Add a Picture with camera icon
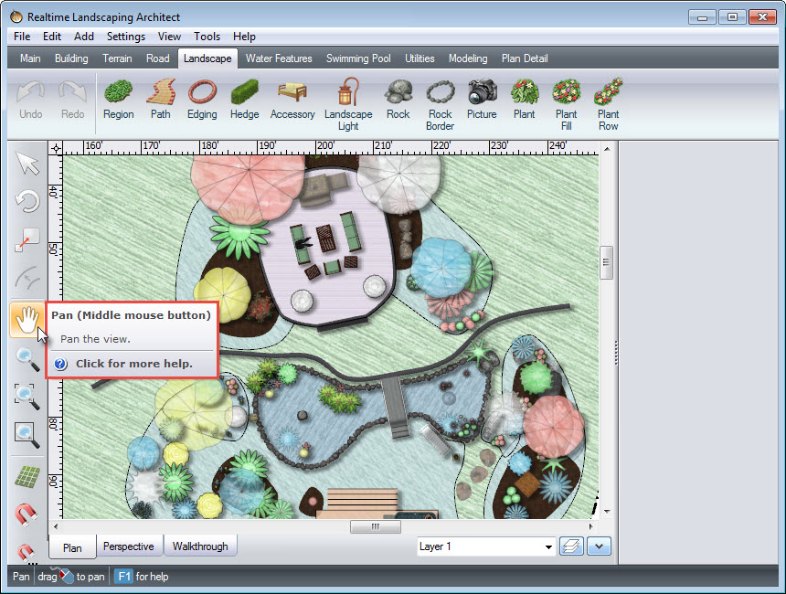 point(482,100)
